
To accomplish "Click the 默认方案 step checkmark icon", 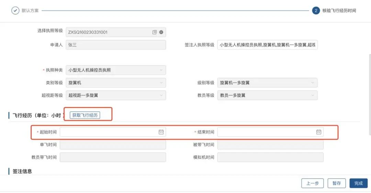I will click(15, 11).
